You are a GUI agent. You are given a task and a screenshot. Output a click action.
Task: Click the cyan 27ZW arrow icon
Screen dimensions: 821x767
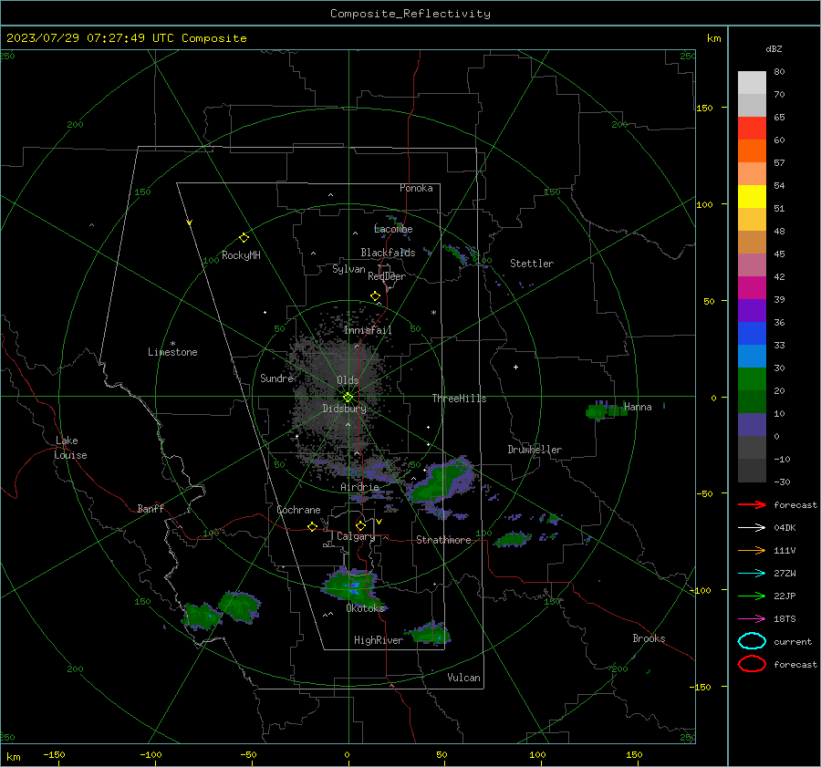click(752, 574)
